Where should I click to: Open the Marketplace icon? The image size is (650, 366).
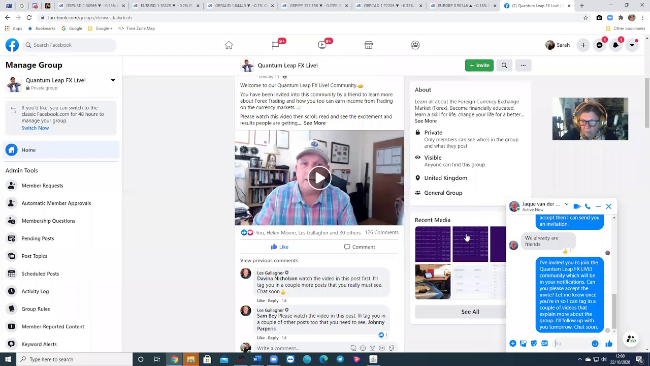tap(369, 45)
